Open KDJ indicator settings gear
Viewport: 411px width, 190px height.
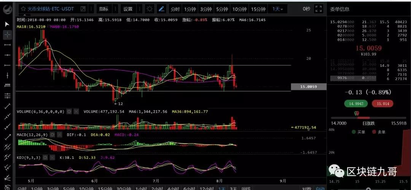(x=45, y=158)
